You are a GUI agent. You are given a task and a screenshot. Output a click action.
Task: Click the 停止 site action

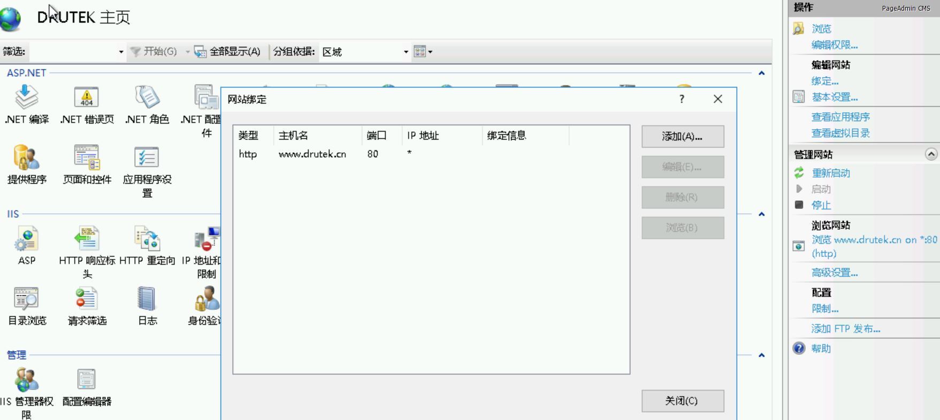tap(821, 205)
